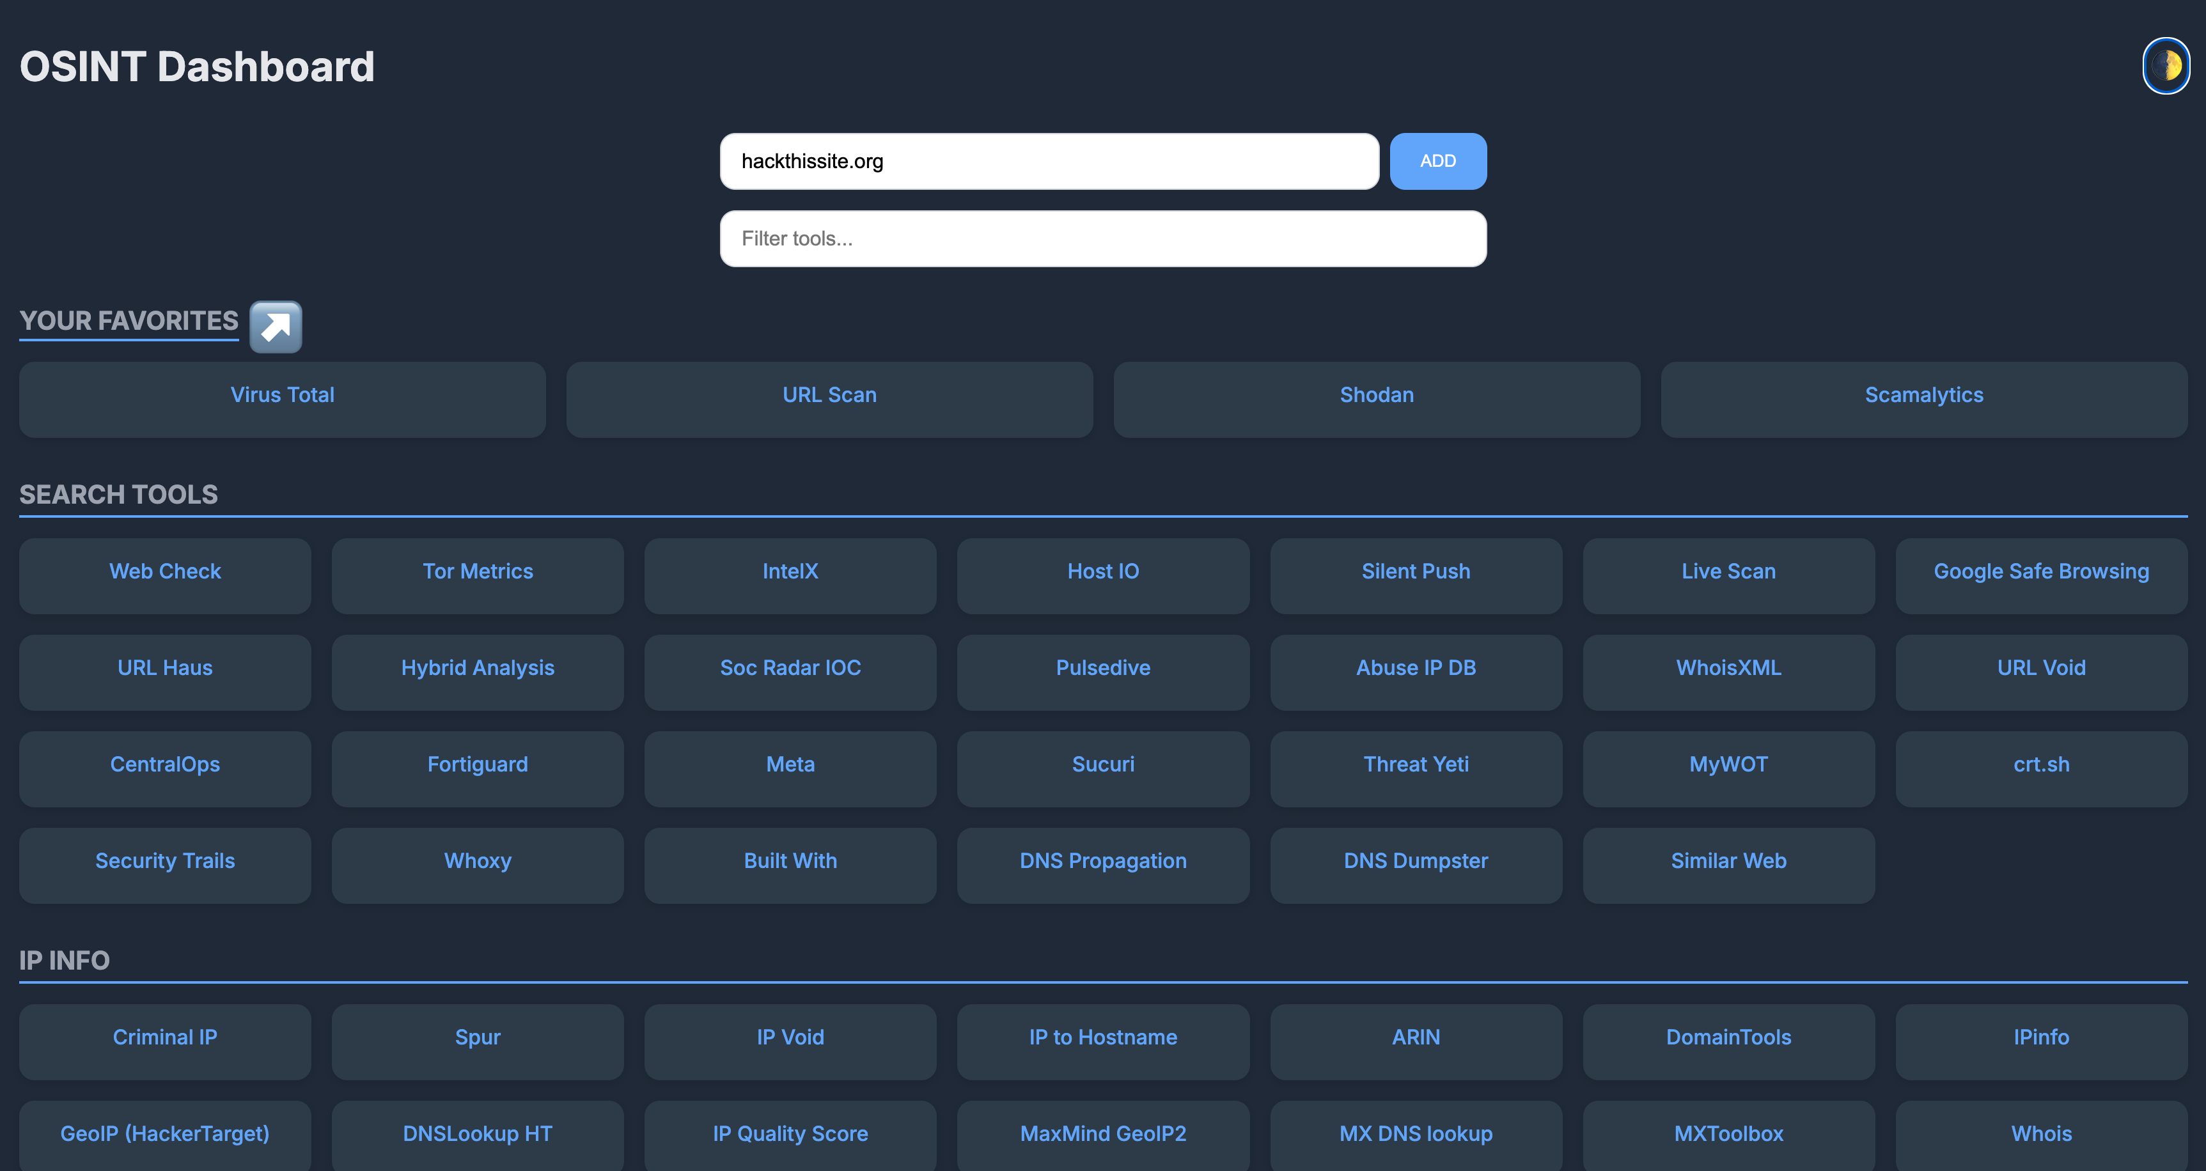Launch DNS Dumpster tool

pyautogui.click(x=1414, y=862)
